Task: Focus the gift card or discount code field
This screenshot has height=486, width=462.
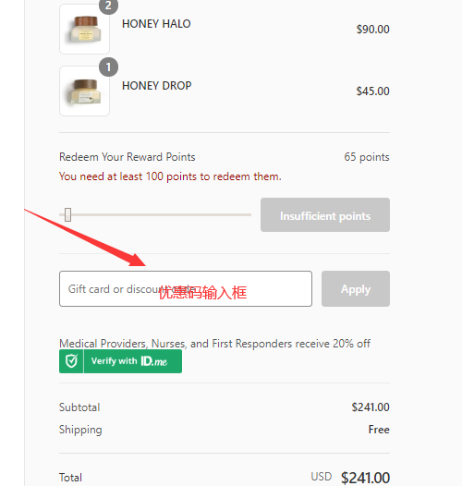Action: point(186,289)
